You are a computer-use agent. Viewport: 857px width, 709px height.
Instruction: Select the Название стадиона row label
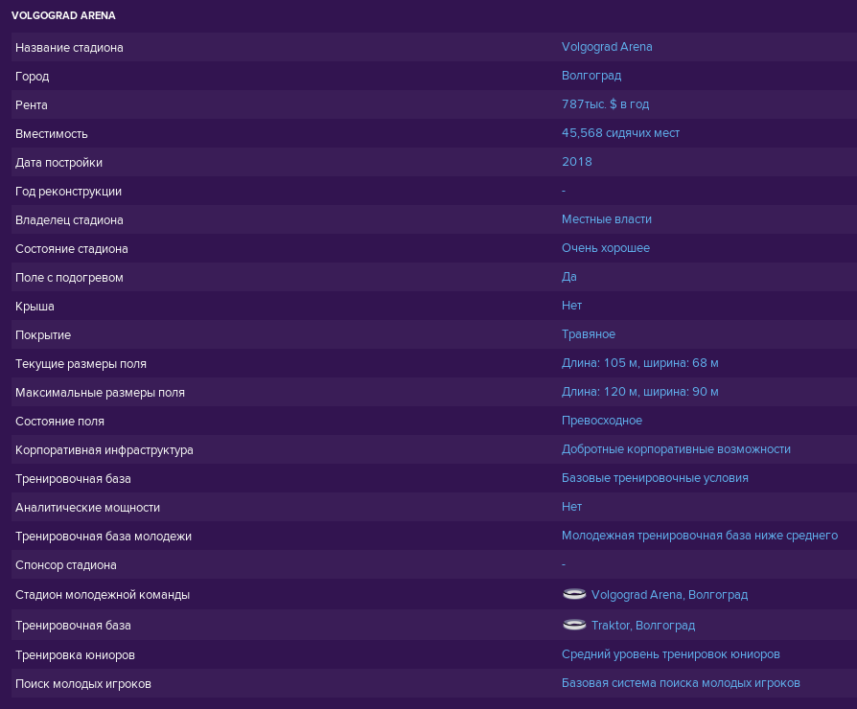[69, 48]
